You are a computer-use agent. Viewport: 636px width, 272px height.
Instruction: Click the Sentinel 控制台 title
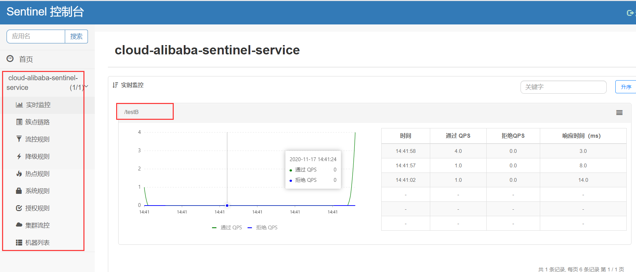(45, 12)
